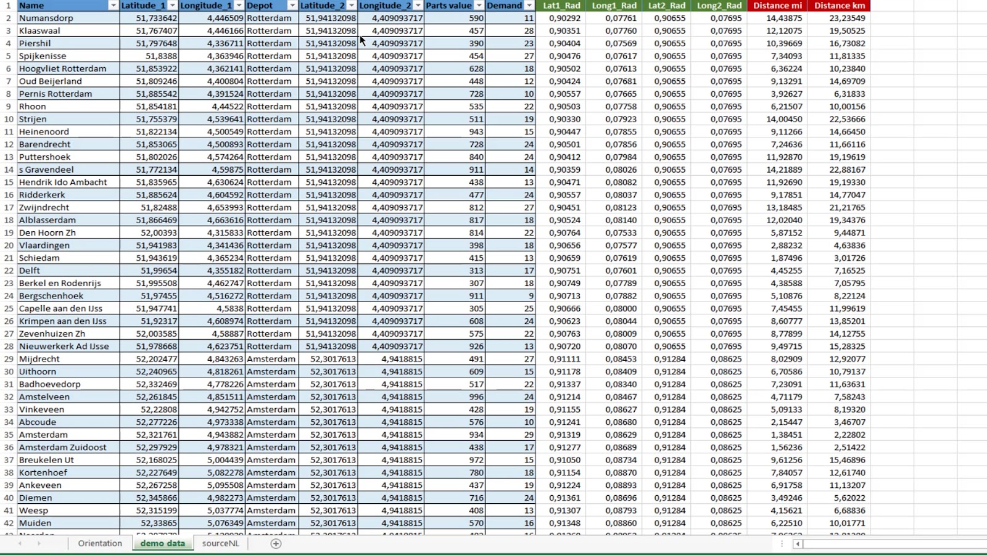Click the Pernis Rotterdam name cell

[x=68, y=94]
